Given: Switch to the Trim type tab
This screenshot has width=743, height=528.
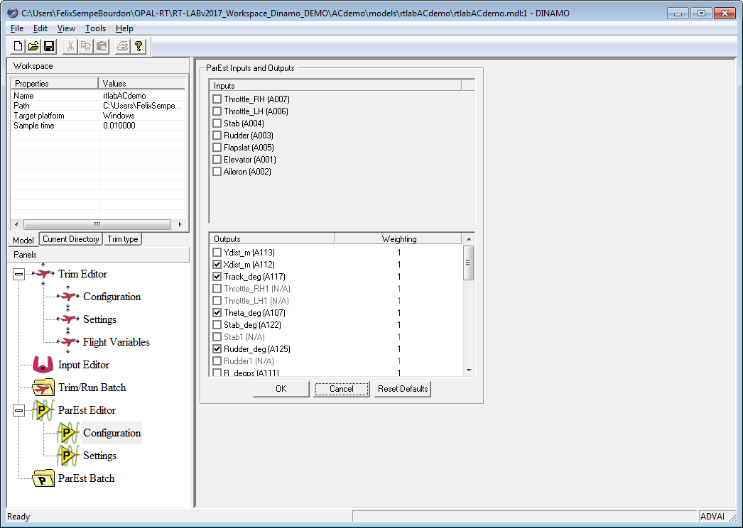Looking at the screenshot, I should click(x=123, y=239).
